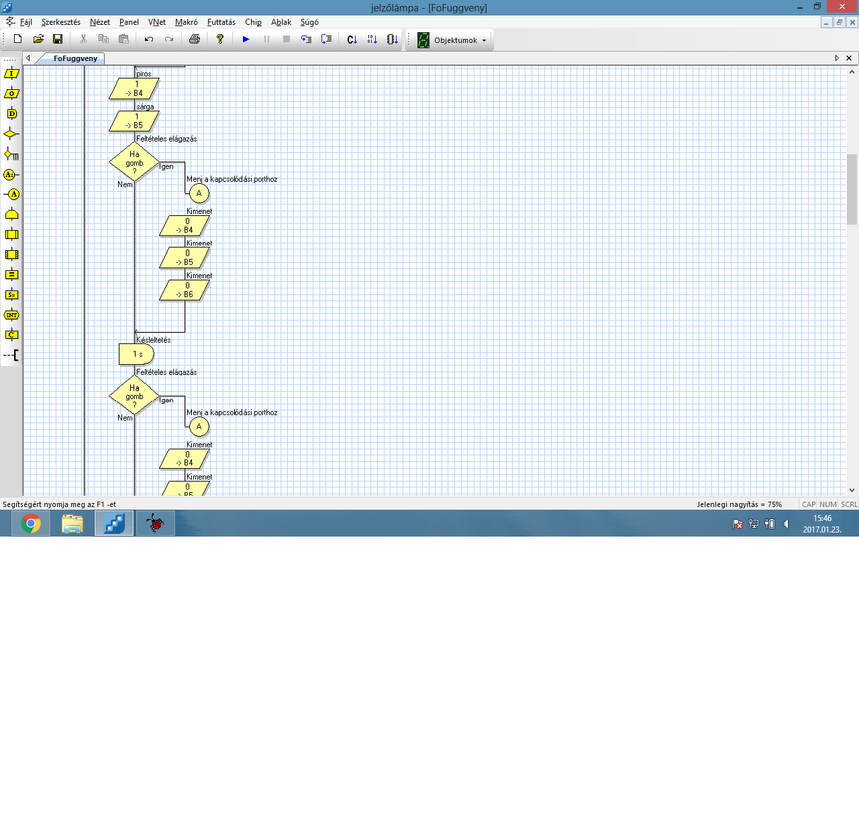Open the Futtatás menu
The width and height of the screenshot is (859, 837).
(221, 22)
